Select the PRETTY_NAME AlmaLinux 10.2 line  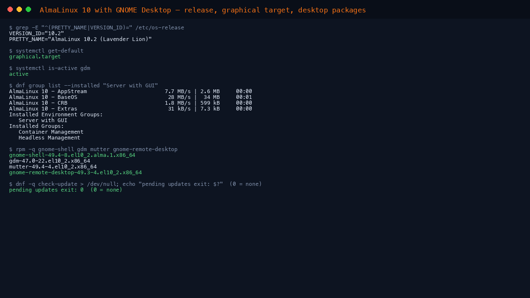tap(80, 39)
